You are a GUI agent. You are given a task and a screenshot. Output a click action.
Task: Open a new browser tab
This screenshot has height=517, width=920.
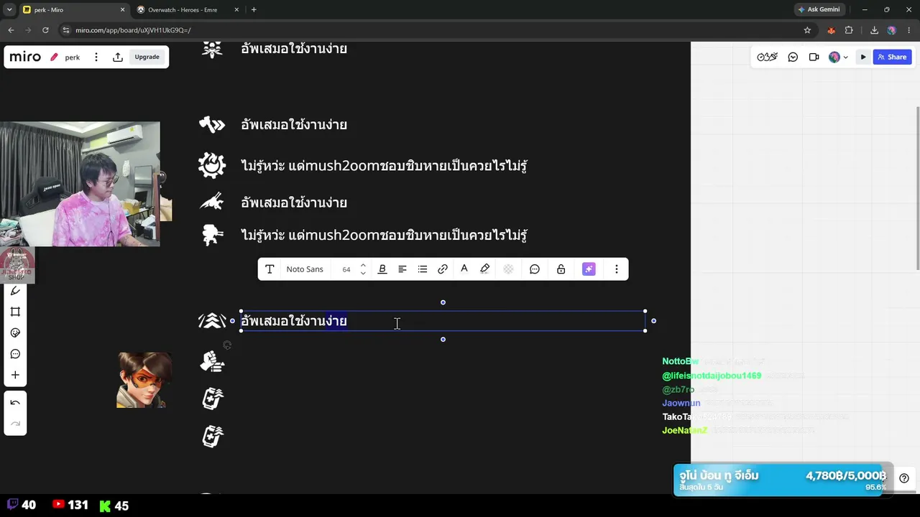pyautogui.click(x=254, y=10)
